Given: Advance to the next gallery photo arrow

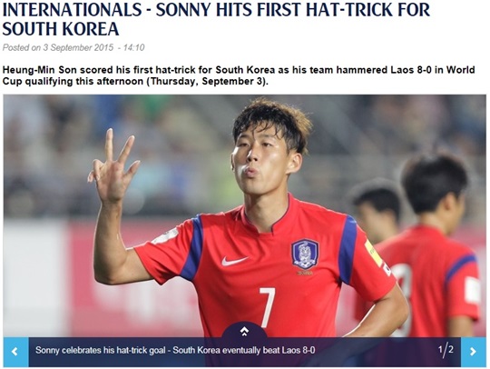Looking at the screenshot, I should coord(473,352).
